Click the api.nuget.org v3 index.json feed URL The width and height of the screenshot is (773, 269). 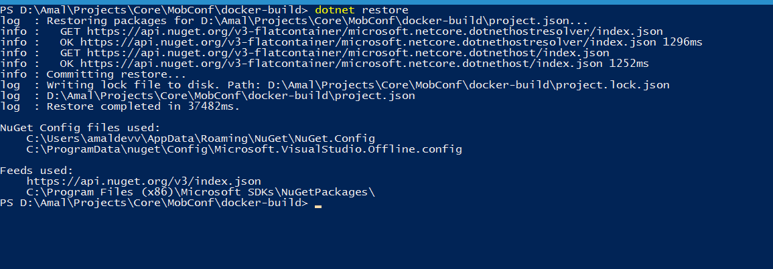coord(143,181)
